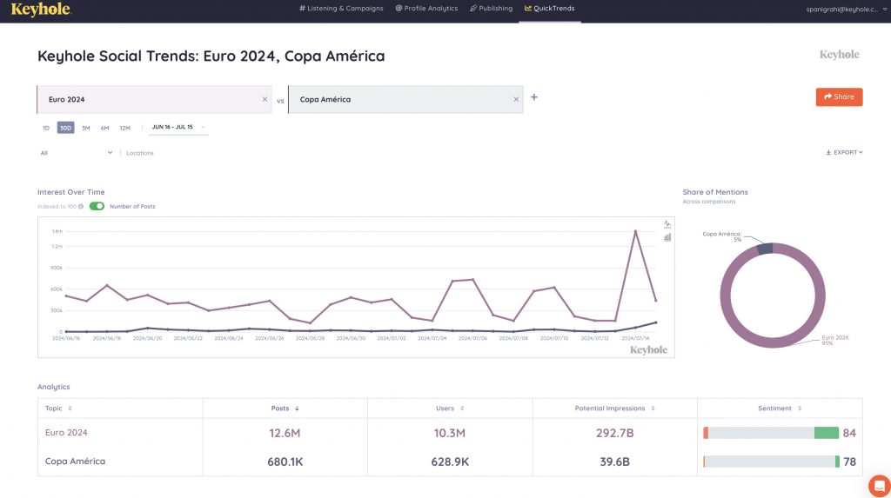Viewport: 891px width, 498px height.
Task: Click the Share of Mentions heading
Action: [715, 192]
